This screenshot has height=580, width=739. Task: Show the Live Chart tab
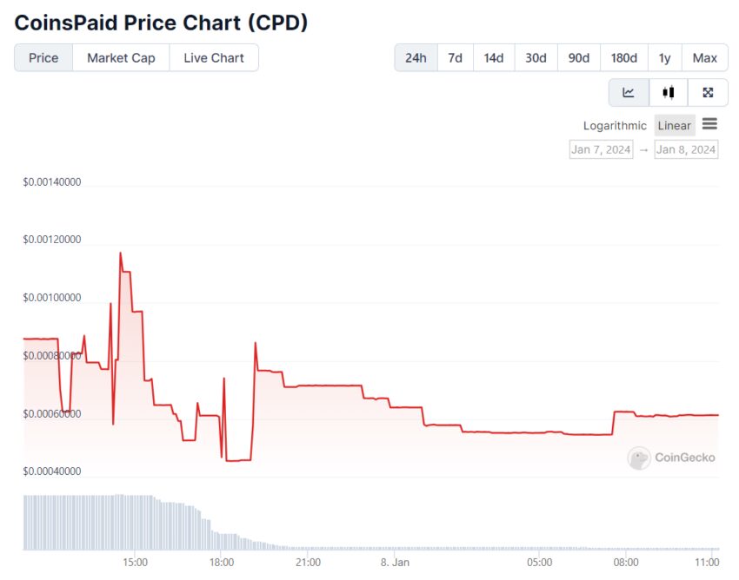[x=214, y=58]
